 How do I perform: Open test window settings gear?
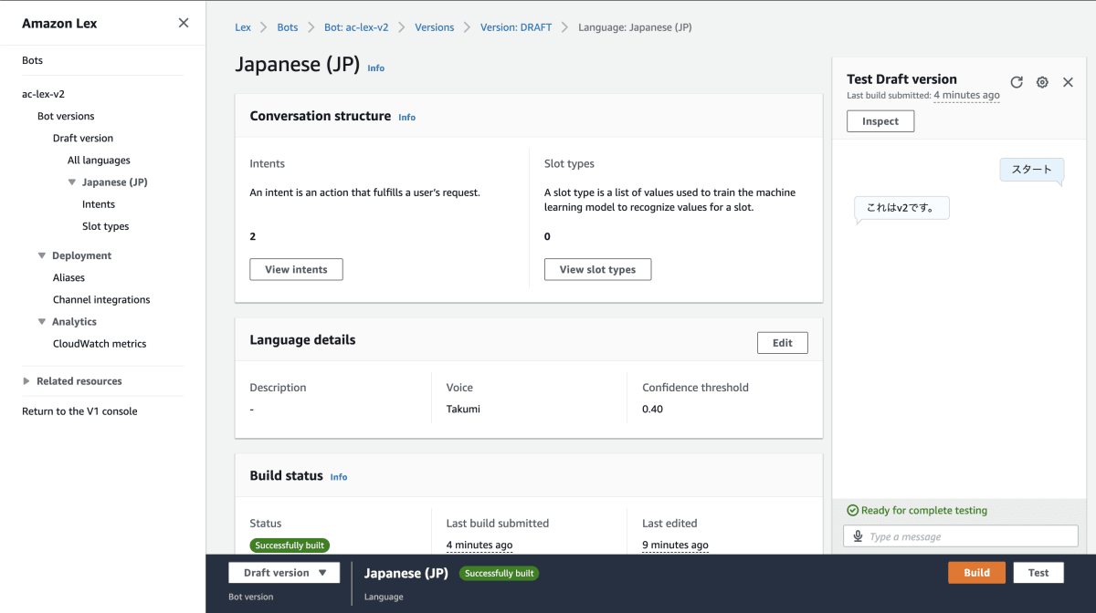click(1042, 82)
